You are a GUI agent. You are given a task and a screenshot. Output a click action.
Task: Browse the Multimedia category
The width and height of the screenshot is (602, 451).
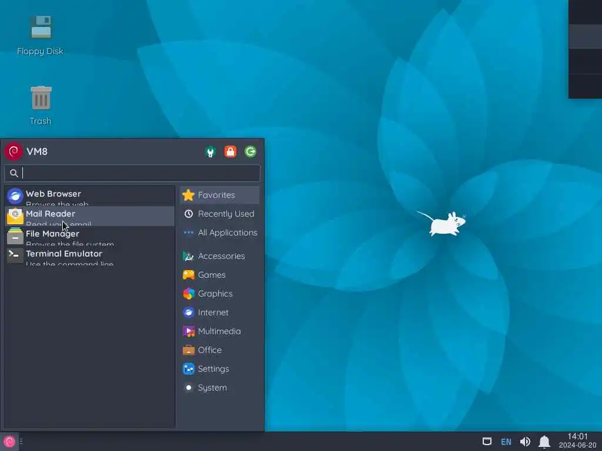coord(220,331)
